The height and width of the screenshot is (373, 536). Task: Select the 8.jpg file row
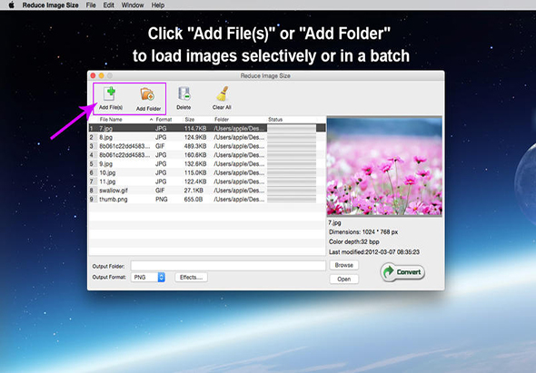point(207,137)
